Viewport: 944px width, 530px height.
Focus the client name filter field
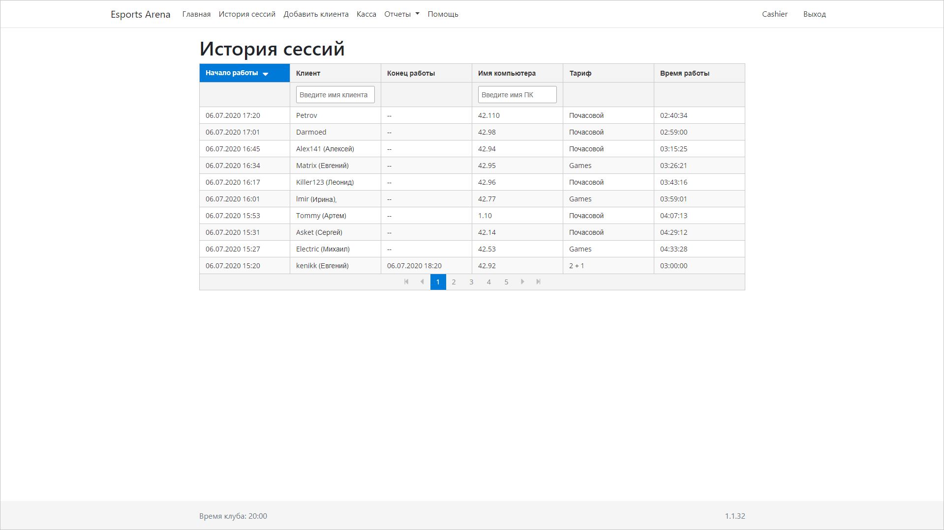335,95
